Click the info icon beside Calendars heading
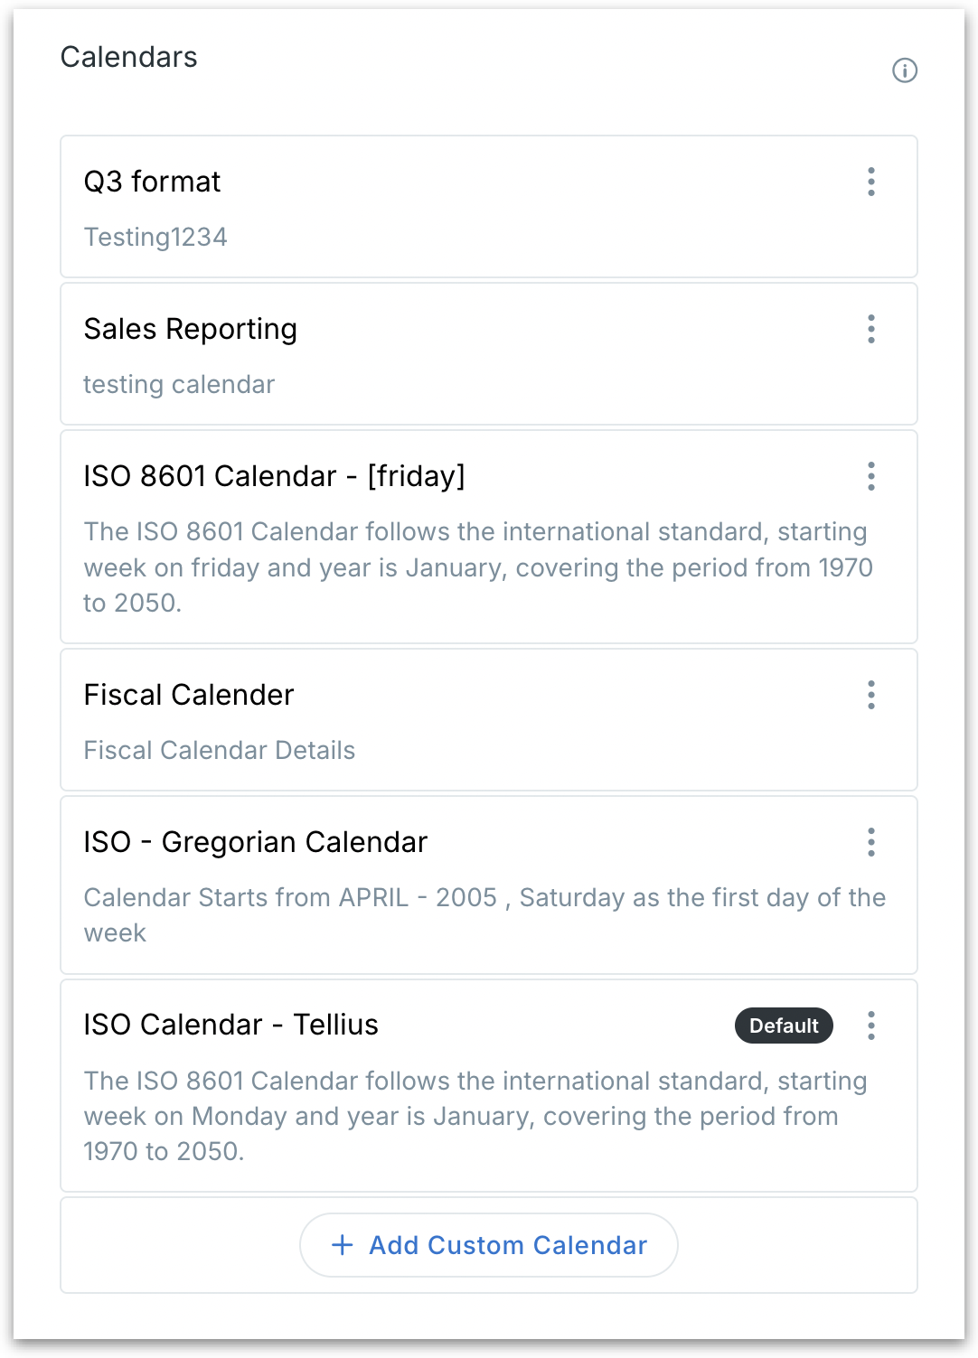This screenshot has width=978, height=1358. point(904,70)
